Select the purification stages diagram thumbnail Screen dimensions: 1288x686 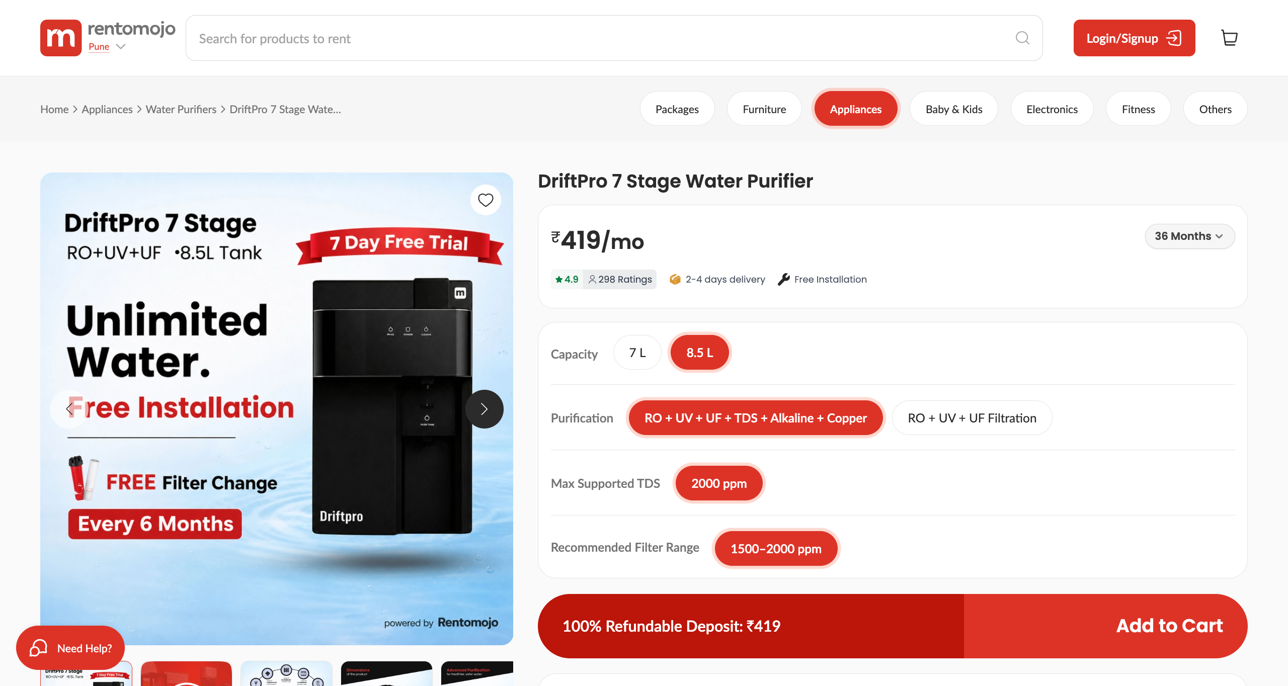pos(286,673)
